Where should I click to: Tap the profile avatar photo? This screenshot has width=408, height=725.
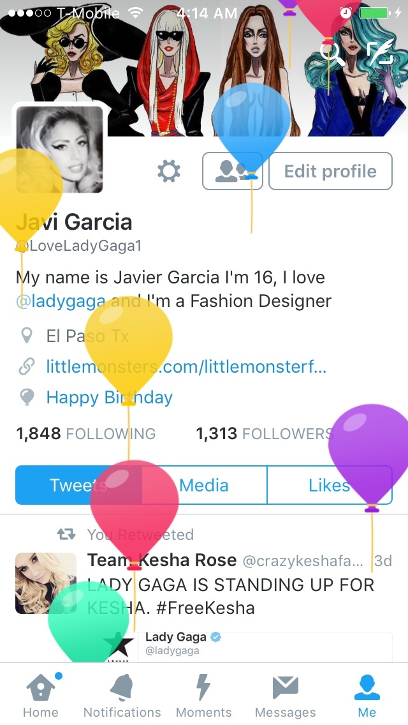[x=59, y=149]
